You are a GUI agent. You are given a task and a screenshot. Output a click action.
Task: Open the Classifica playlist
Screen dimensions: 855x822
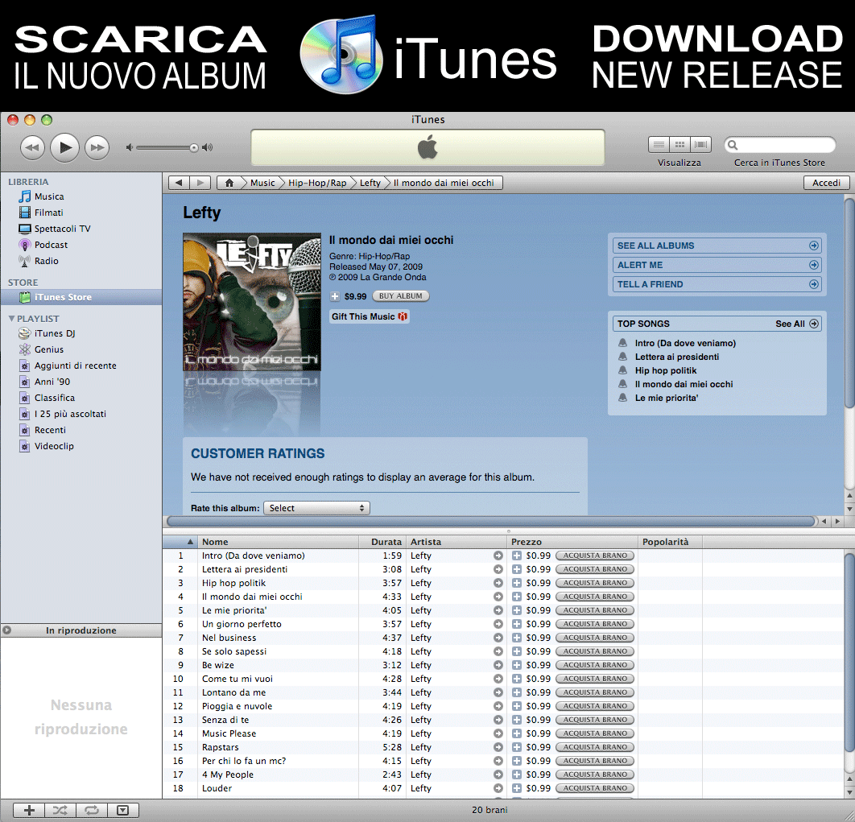tap(55, 398)
